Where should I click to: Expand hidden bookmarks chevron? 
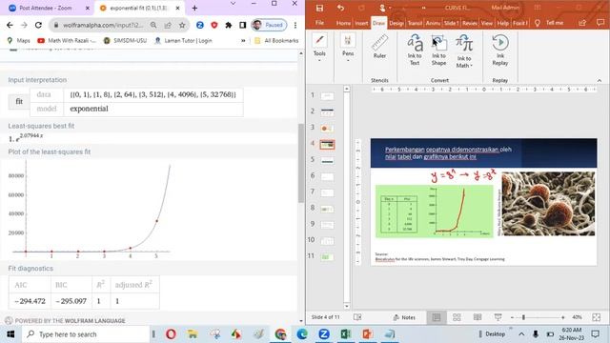243,40
